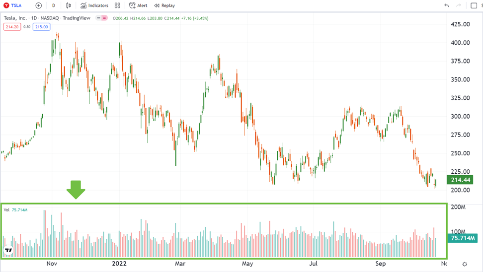Open chart settings gear icon
This screenshot has height=272, width=483.
(465, 264)
